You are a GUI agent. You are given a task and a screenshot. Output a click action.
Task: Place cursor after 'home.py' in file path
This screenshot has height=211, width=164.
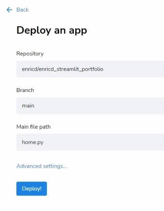tap(44, 142)
